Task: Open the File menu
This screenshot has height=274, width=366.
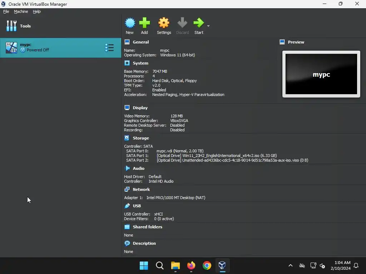Action: pyautogui.click(x=6, y=11)
